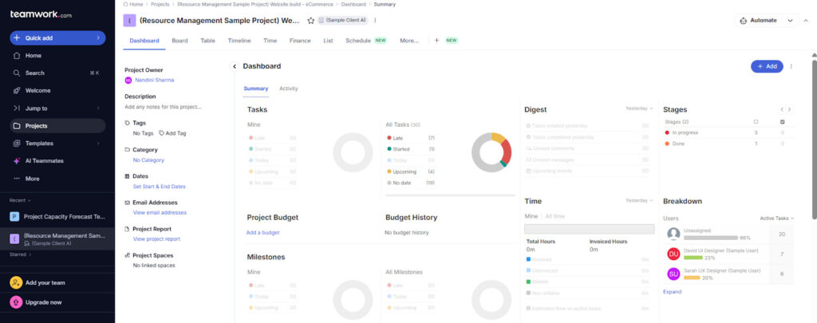Click the project purple icon in header

click(129, 20)
